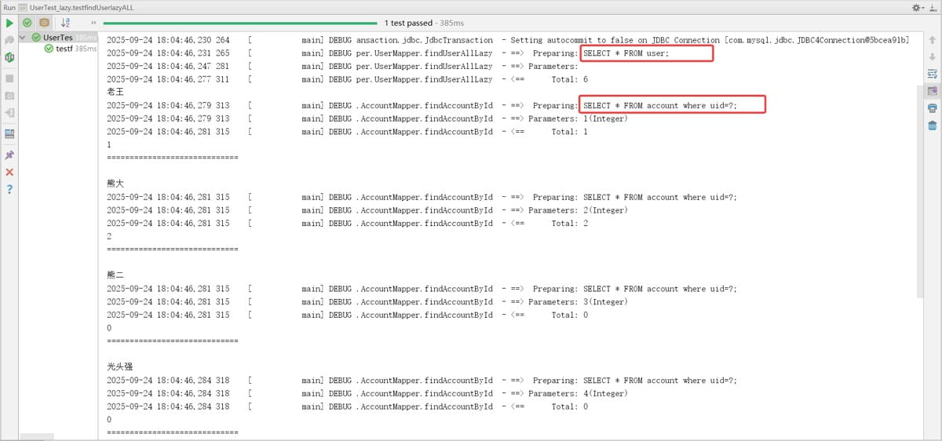Click the 'Run' tool window label
The height and width of the screenshot is (441, 942).
(x=9, y=6)
